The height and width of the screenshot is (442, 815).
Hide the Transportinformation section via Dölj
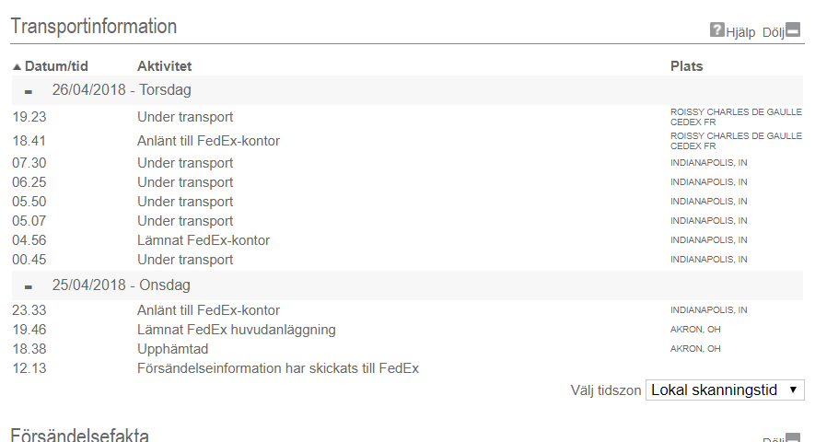(773, 32)
